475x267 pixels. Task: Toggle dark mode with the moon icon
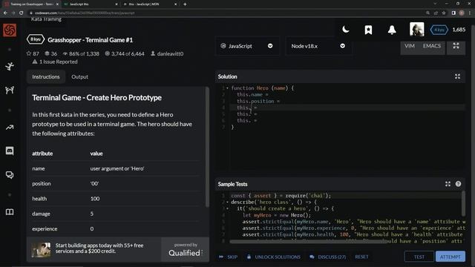pos(346,30)
